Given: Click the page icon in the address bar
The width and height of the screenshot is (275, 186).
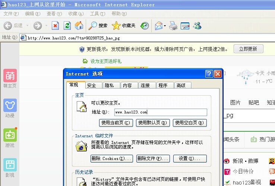Looking at the screenshot, I should point(23,38).
